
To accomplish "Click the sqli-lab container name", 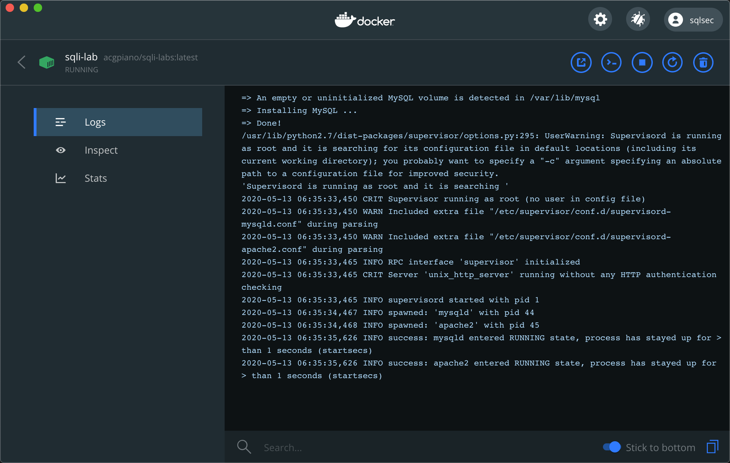I will (81, 57).
